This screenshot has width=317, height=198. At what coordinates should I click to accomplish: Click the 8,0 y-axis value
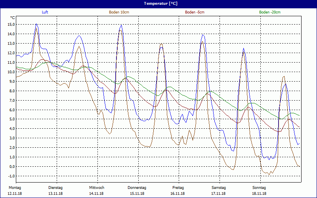coord(12,91)
